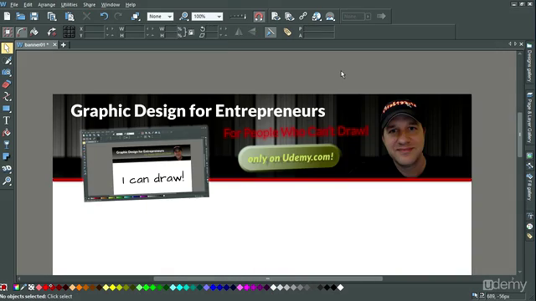Pick the eyedropper on the color line
This screenshot has width=536, height=301.
pyautogui.click(x=23, y=288)
